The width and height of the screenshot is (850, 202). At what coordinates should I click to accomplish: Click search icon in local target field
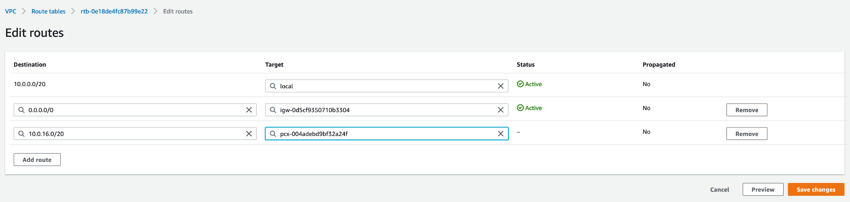(x=273, y=86)
